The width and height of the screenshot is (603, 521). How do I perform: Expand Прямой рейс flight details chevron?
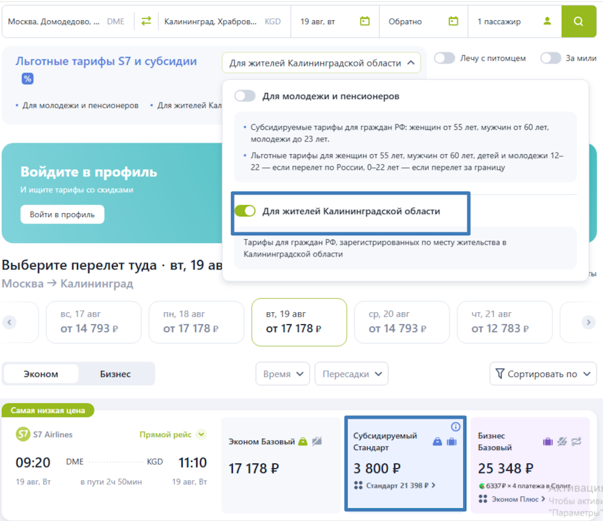pyautogui.click(x=201, y=435)
